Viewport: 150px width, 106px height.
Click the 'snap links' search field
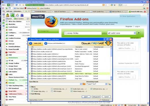(x=83, y=33)
